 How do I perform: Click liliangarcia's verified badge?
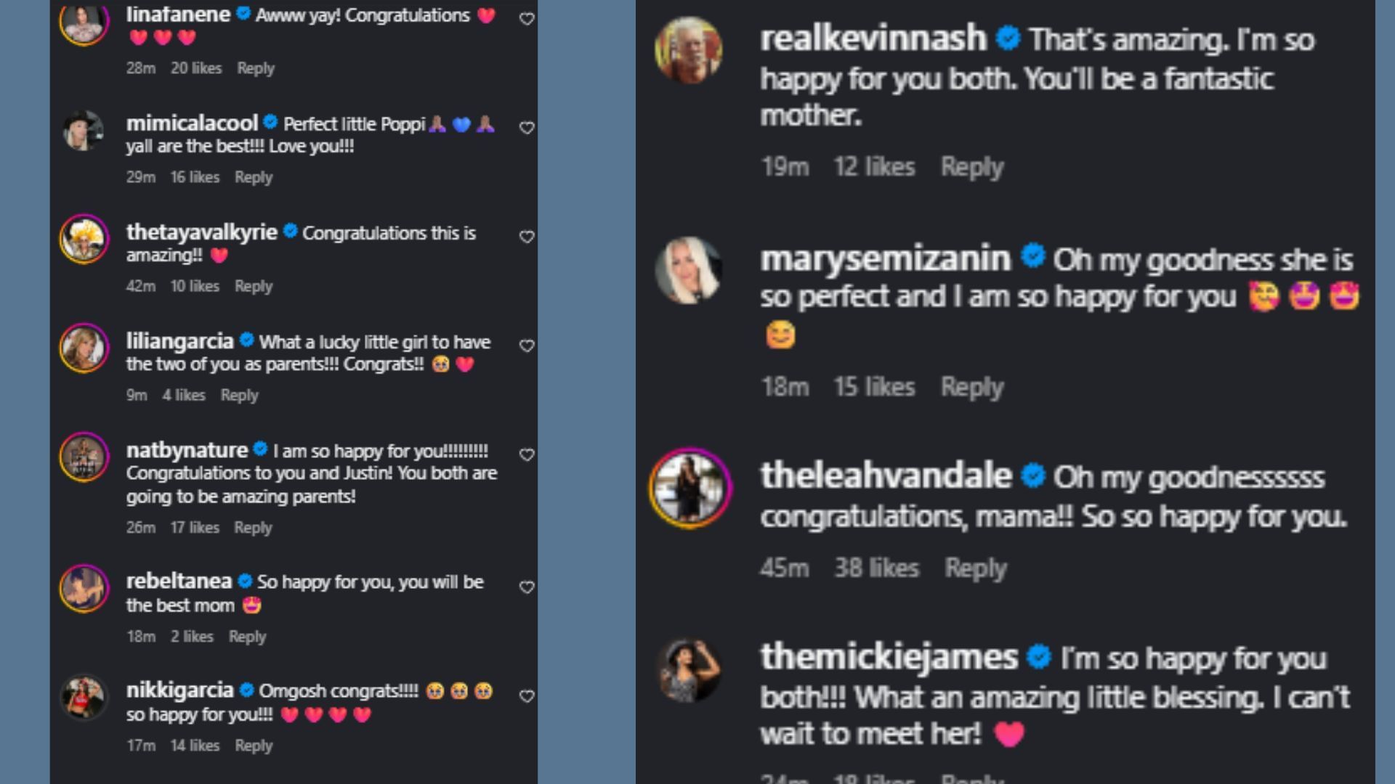(x=246, y=341)
